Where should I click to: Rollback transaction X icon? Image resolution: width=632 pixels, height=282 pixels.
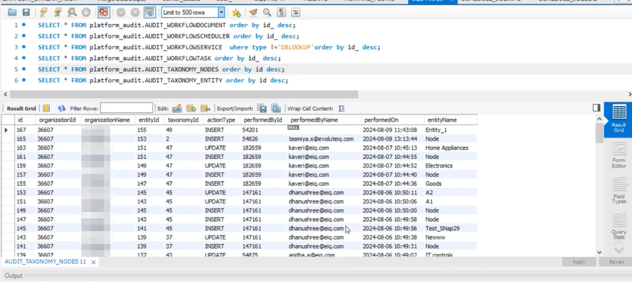pos(135,13)
